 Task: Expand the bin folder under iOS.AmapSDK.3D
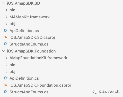point(6,10)
